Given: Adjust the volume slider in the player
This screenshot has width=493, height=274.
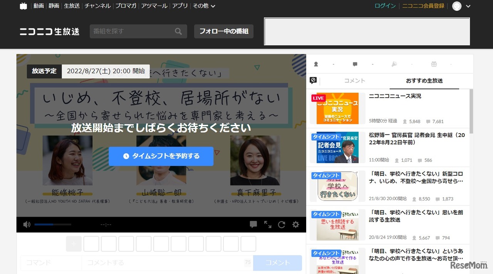Looking at the screenshot, I should tap(52, 224).
